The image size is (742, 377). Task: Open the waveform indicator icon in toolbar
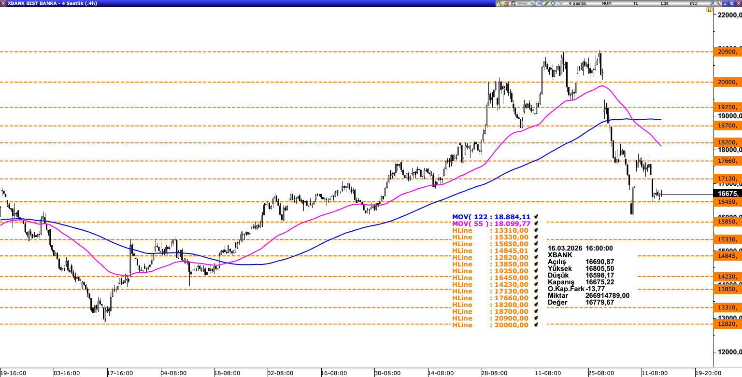559,3
